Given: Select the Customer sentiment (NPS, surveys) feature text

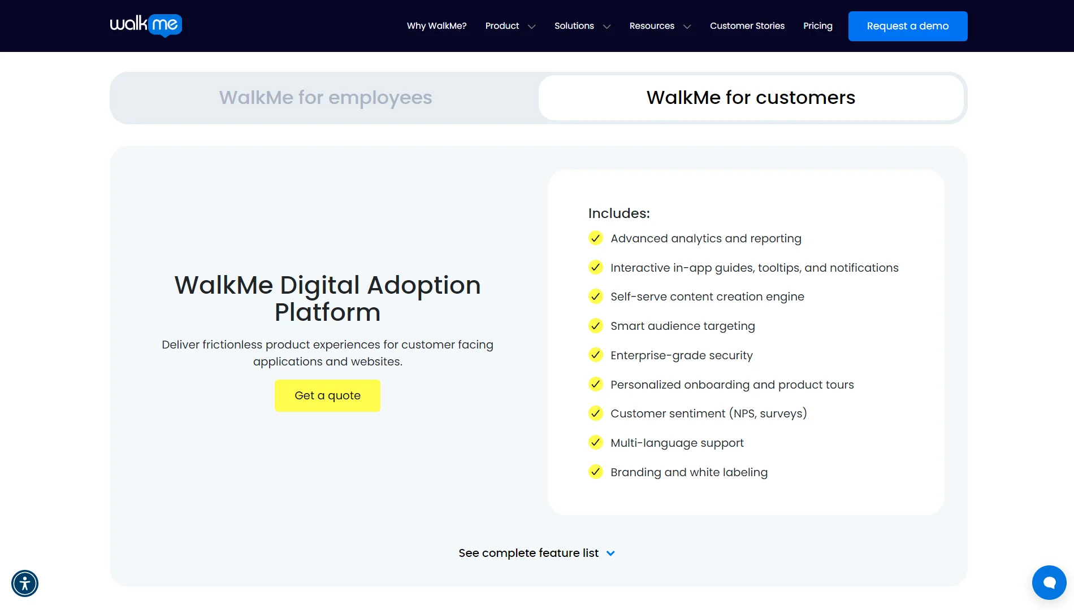Looking at the screenshot, I should tap(708, 413).
